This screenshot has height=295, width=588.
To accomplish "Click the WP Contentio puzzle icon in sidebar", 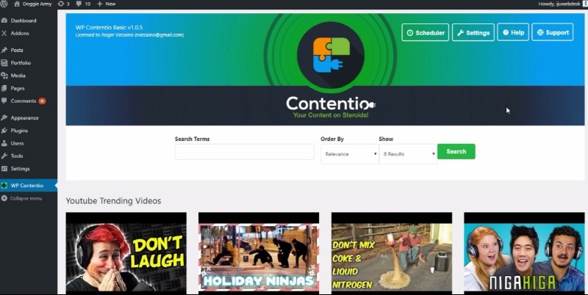I will pyautogui.click(x=4, y=186).
